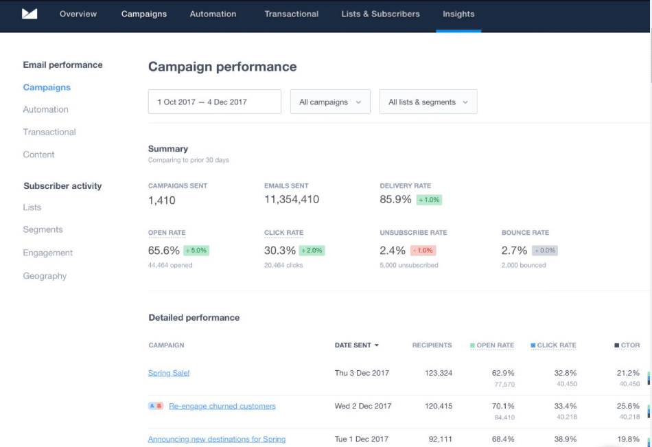This screenshot has height=447, width=652.
Task: Navigate to Lists & Subscribers tab
Action: [x=380, y=14]
